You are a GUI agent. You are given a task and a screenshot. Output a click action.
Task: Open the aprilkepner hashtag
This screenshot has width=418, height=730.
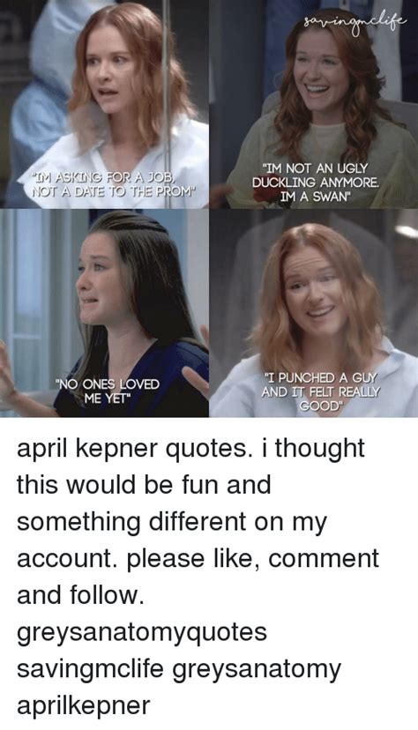84,706
